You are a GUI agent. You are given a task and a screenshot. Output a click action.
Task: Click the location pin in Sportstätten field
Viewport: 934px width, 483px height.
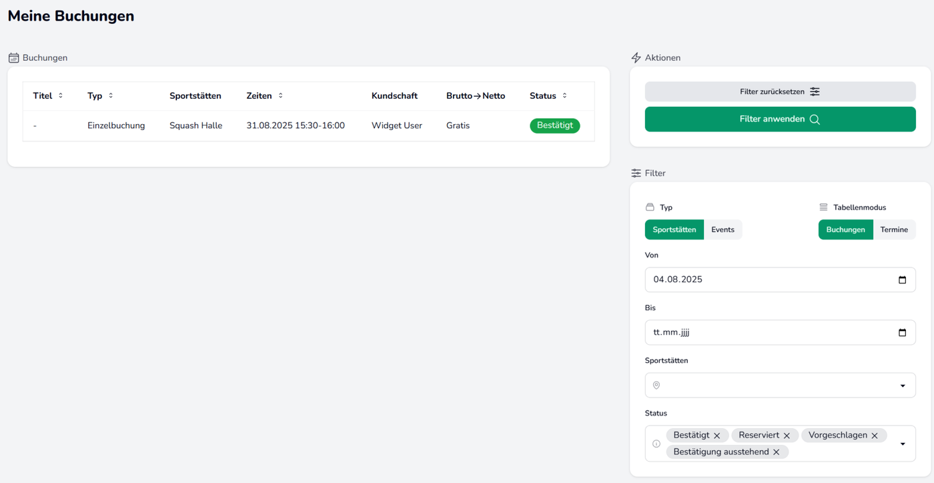pyautogui.click(x=656, y=386)
